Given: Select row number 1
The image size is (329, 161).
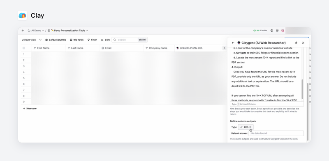Looking at the screenshot, I should pos(24,54).
